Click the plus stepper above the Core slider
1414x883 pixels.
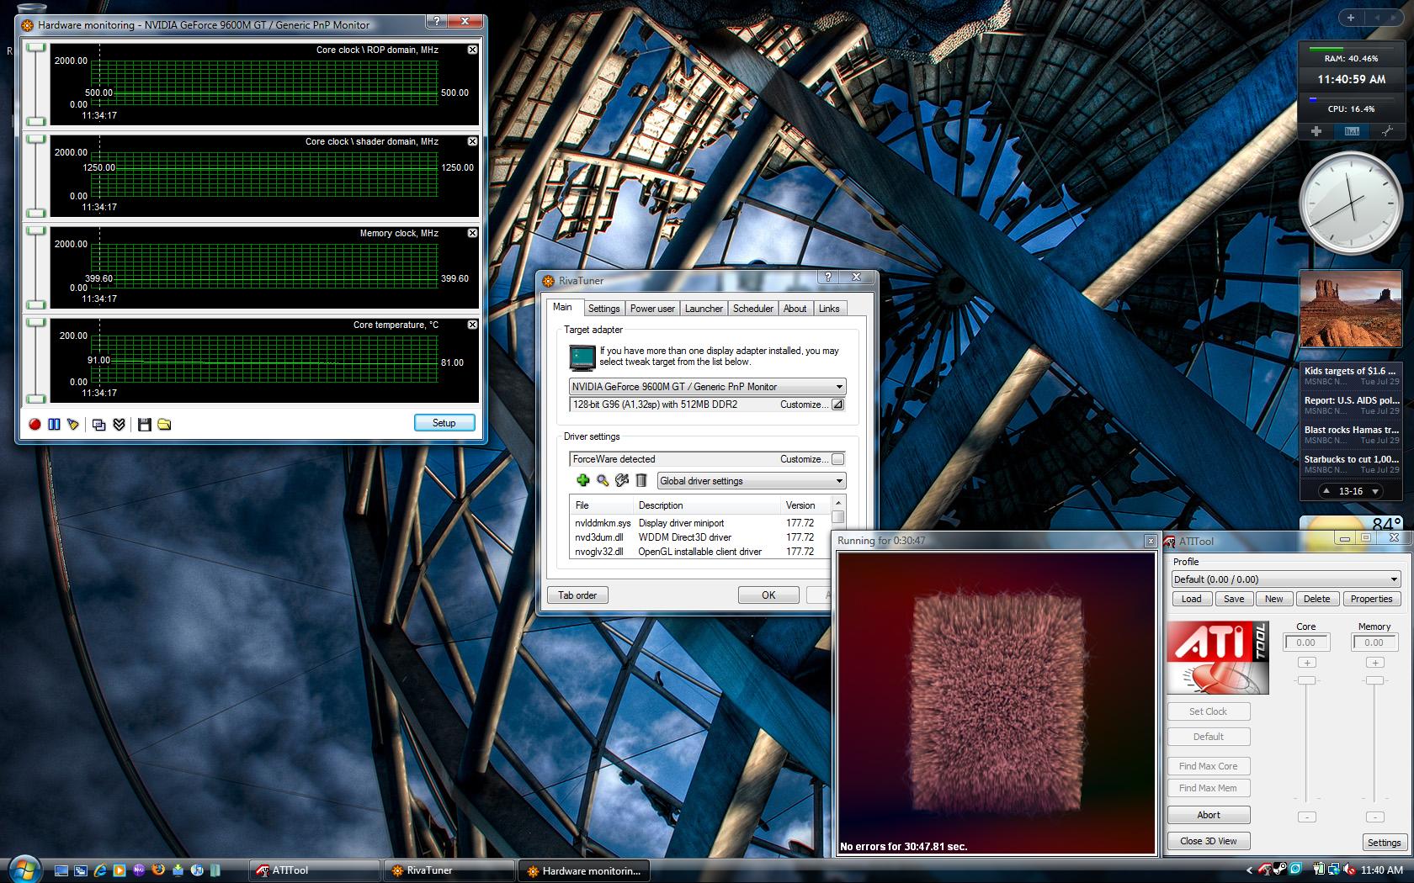pos(1306,663)
